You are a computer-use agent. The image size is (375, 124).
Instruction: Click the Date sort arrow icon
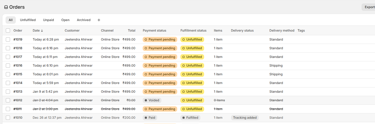[42, 31]
